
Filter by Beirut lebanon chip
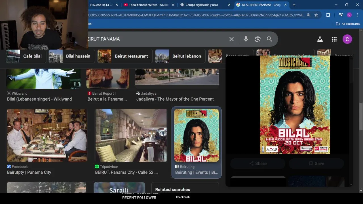180,56
